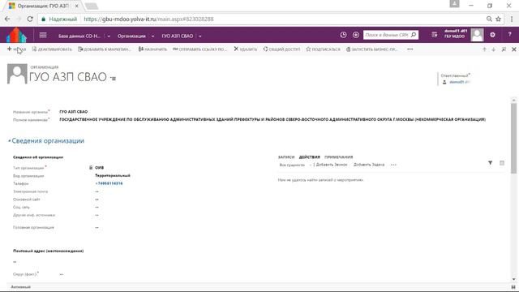Viewport: 519px width, 292px height.
Task: Switch to the Записи tab
Action: click(286, 157)
